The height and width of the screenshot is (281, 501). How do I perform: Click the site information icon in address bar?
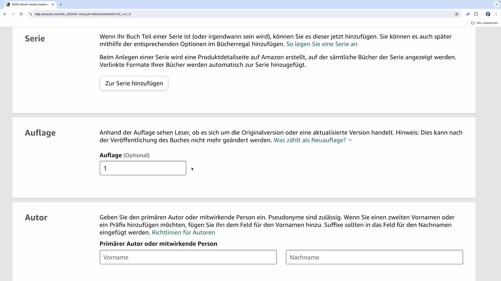coord(31,14)
